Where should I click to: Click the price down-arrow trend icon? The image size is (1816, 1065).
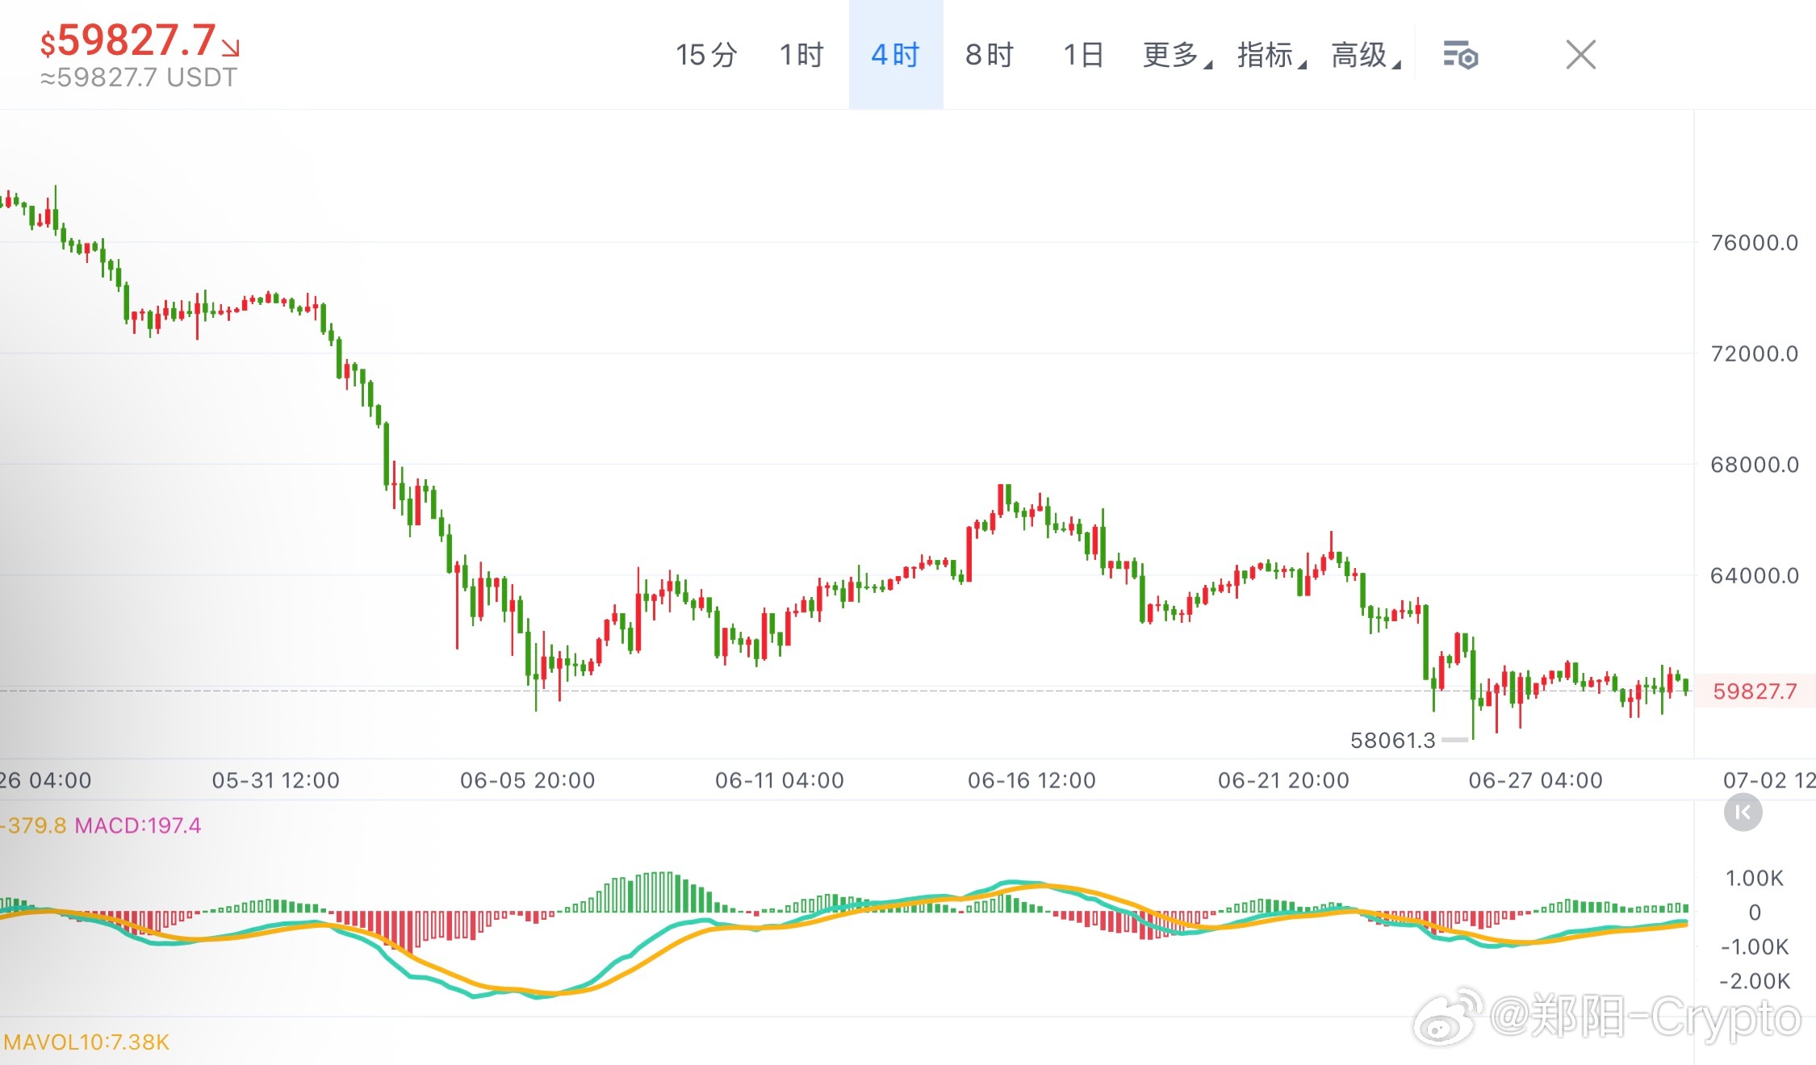231,48
